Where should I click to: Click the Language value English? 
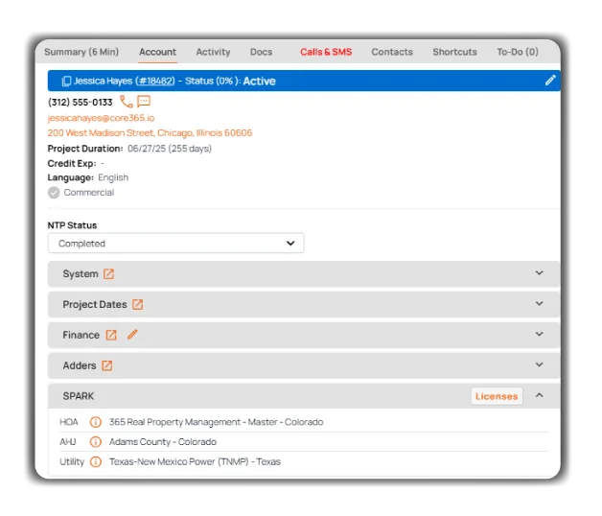pos(113,177)
